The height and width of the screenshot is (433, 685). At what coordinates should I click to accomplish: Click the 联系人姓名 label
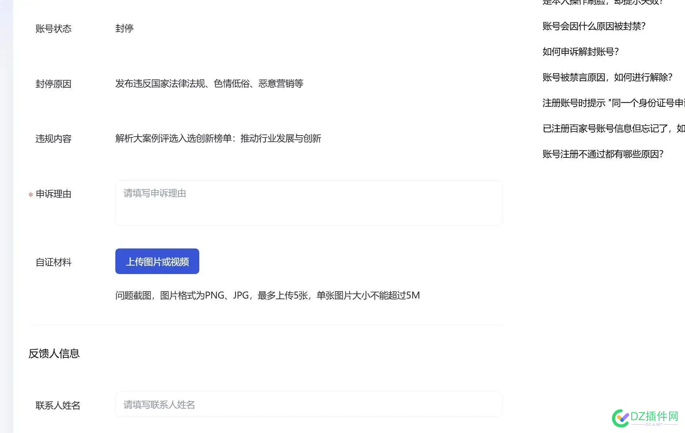tap(58, 406)
